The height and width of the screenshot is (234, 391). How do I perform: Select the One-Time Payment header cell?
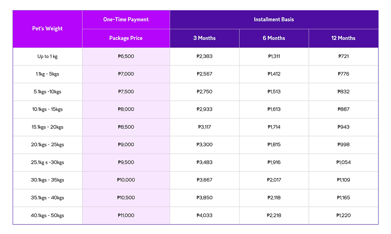(x=126, y=19)
